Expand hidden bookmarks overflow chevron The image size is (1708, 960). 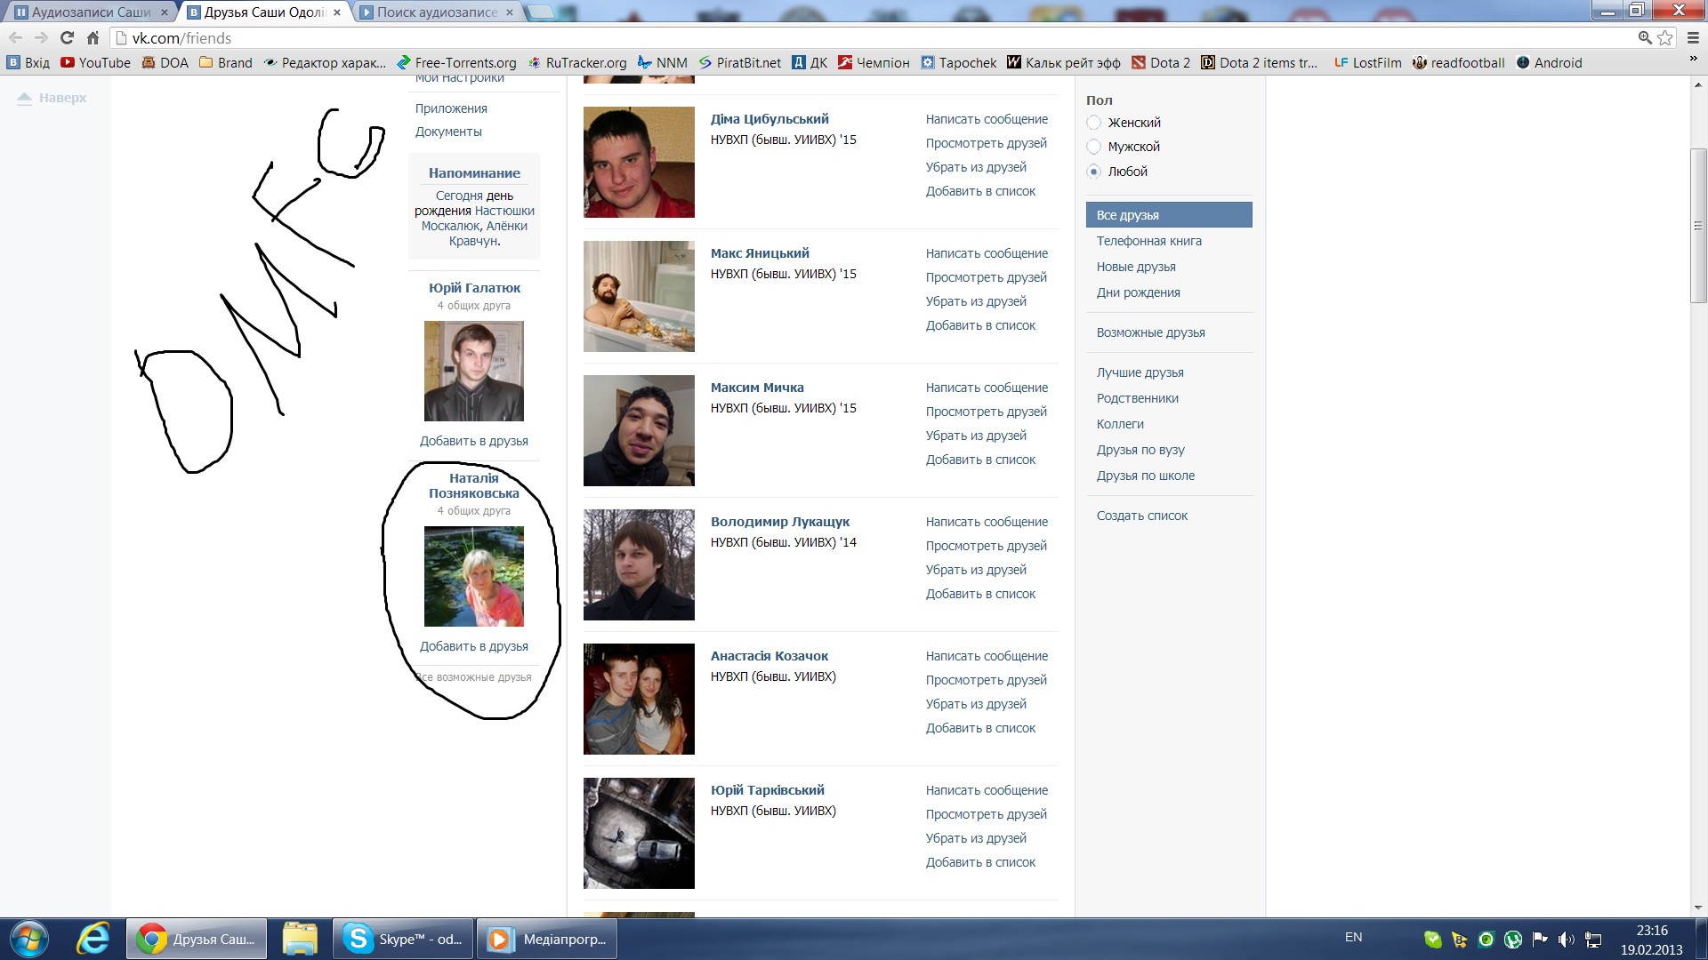(1693, 59)
